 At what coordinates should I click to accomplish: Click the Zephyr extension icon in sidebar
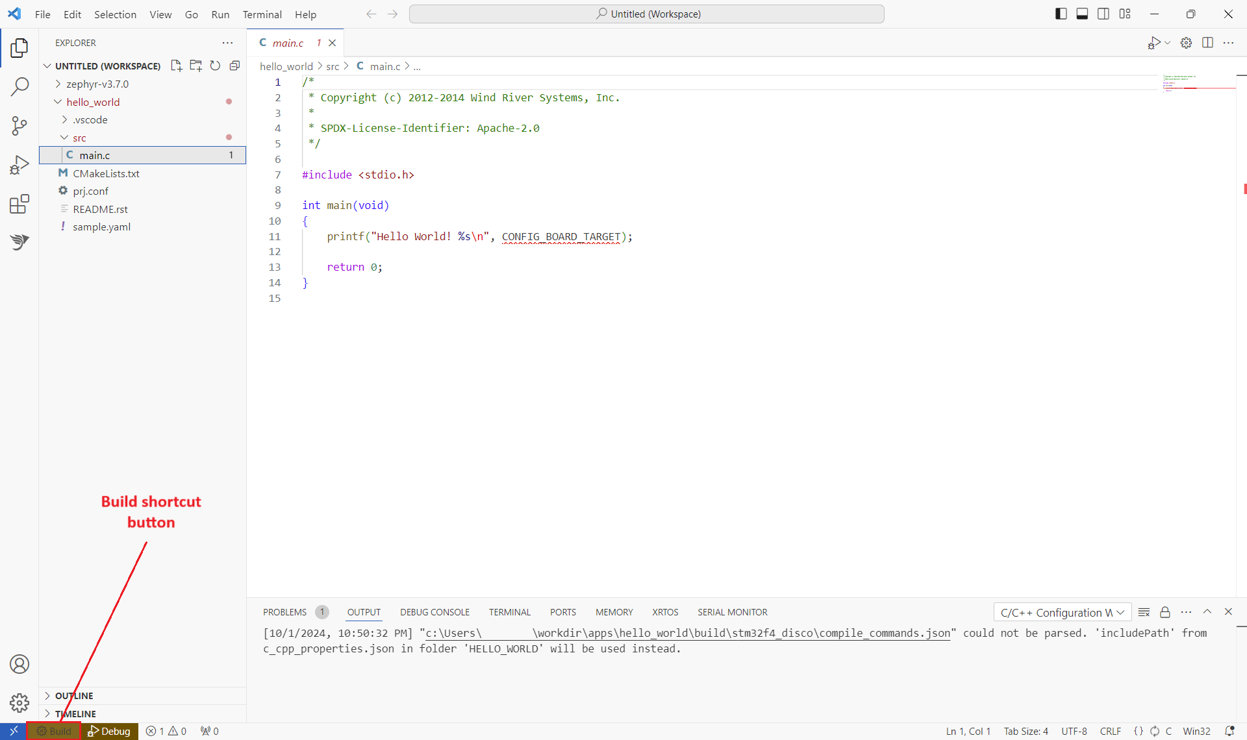point(19,242)
